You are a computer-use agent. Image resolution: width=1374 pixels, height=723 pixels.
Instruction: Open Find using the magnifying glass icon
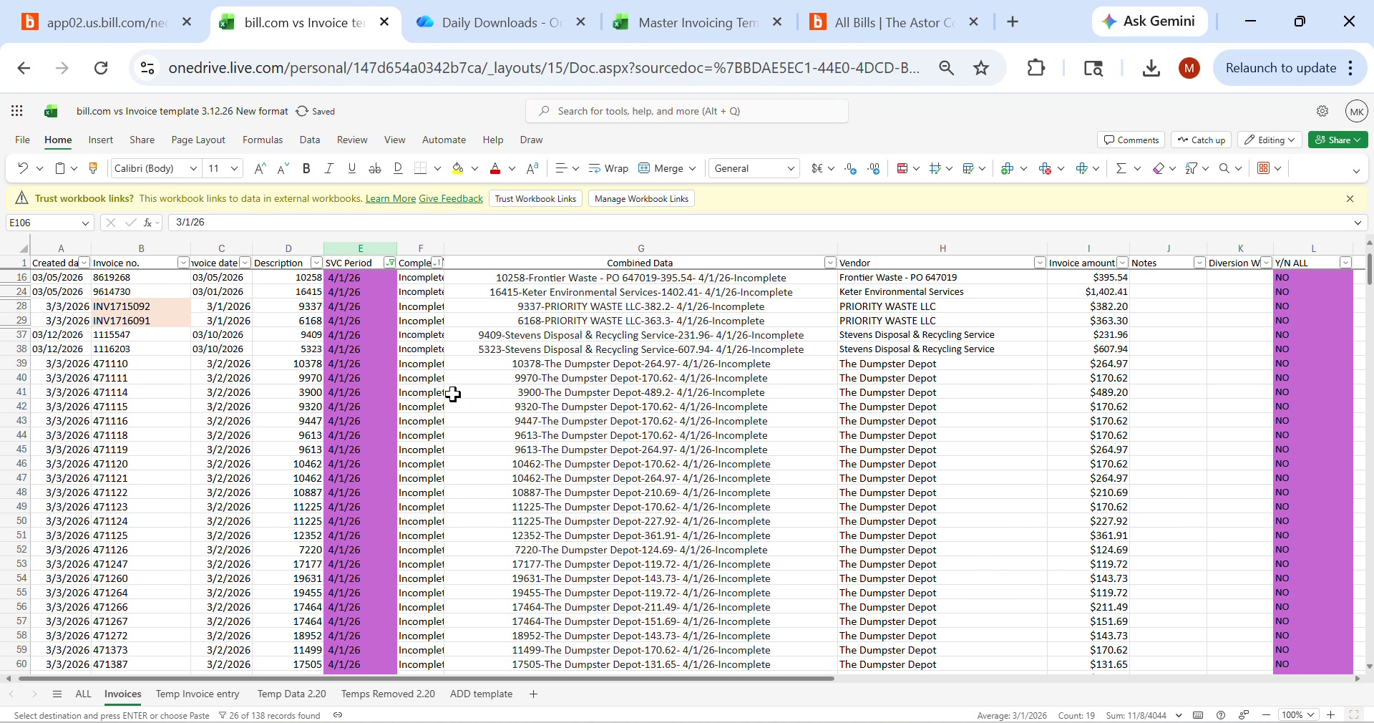(1227, 168)
